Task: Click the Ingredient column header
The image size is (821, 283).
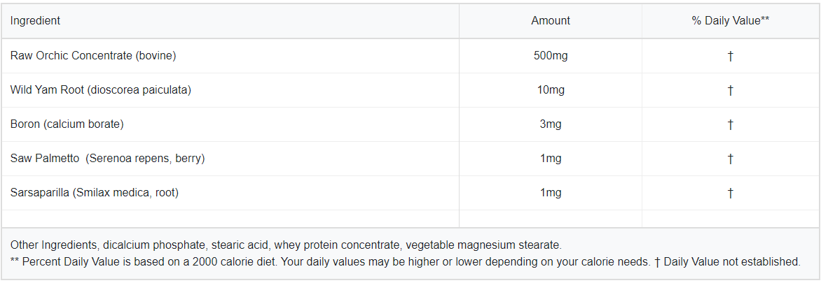Action: tap(35, 21)
